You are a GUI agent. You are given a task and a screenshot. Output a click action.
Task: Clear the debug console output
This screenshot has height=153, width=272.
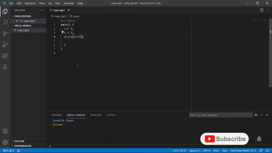click(256, 115)
